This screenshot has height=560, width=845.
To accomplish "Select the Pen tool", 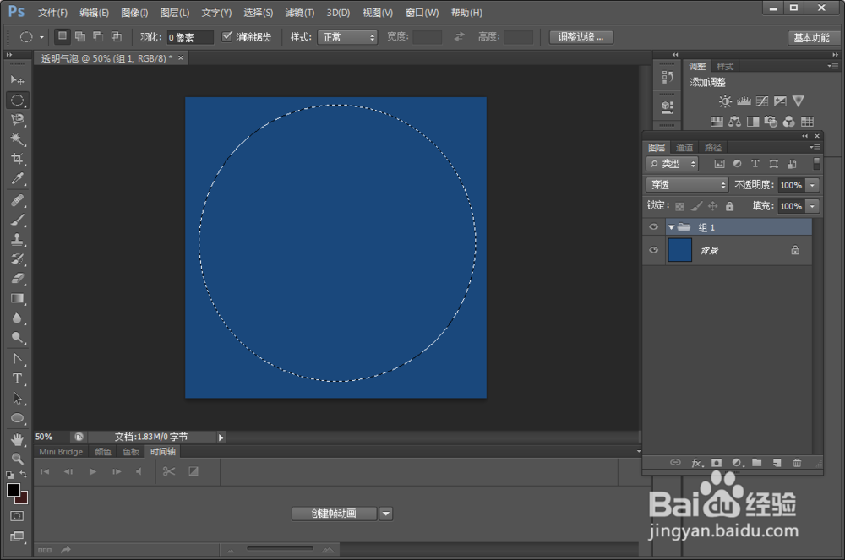I will click(17, 359).
